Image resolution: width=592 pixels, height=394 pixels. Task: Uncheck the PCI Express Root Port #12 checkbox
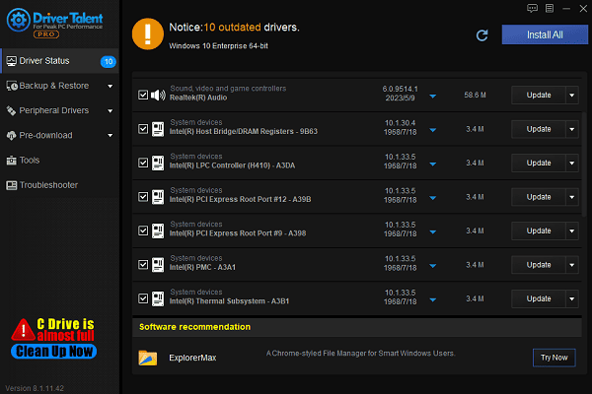[143, 197]
